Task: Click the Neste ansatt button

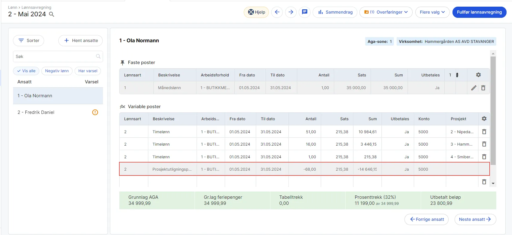Action: pos(475,219)
